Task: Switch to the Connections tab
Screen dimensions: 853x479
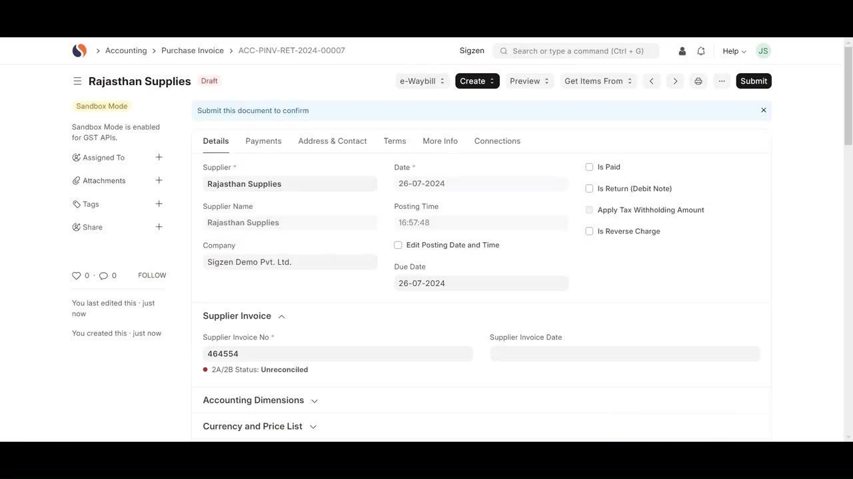Action: (497, 141)
